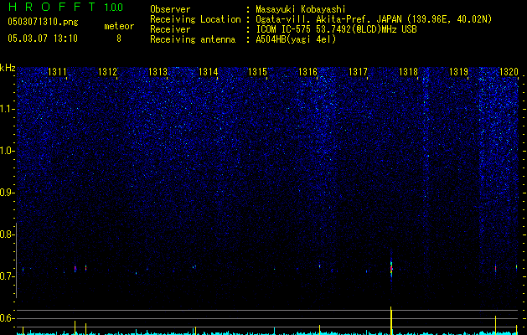Click the tallest yellow power spike under the 1318 echo

point(391,321)
